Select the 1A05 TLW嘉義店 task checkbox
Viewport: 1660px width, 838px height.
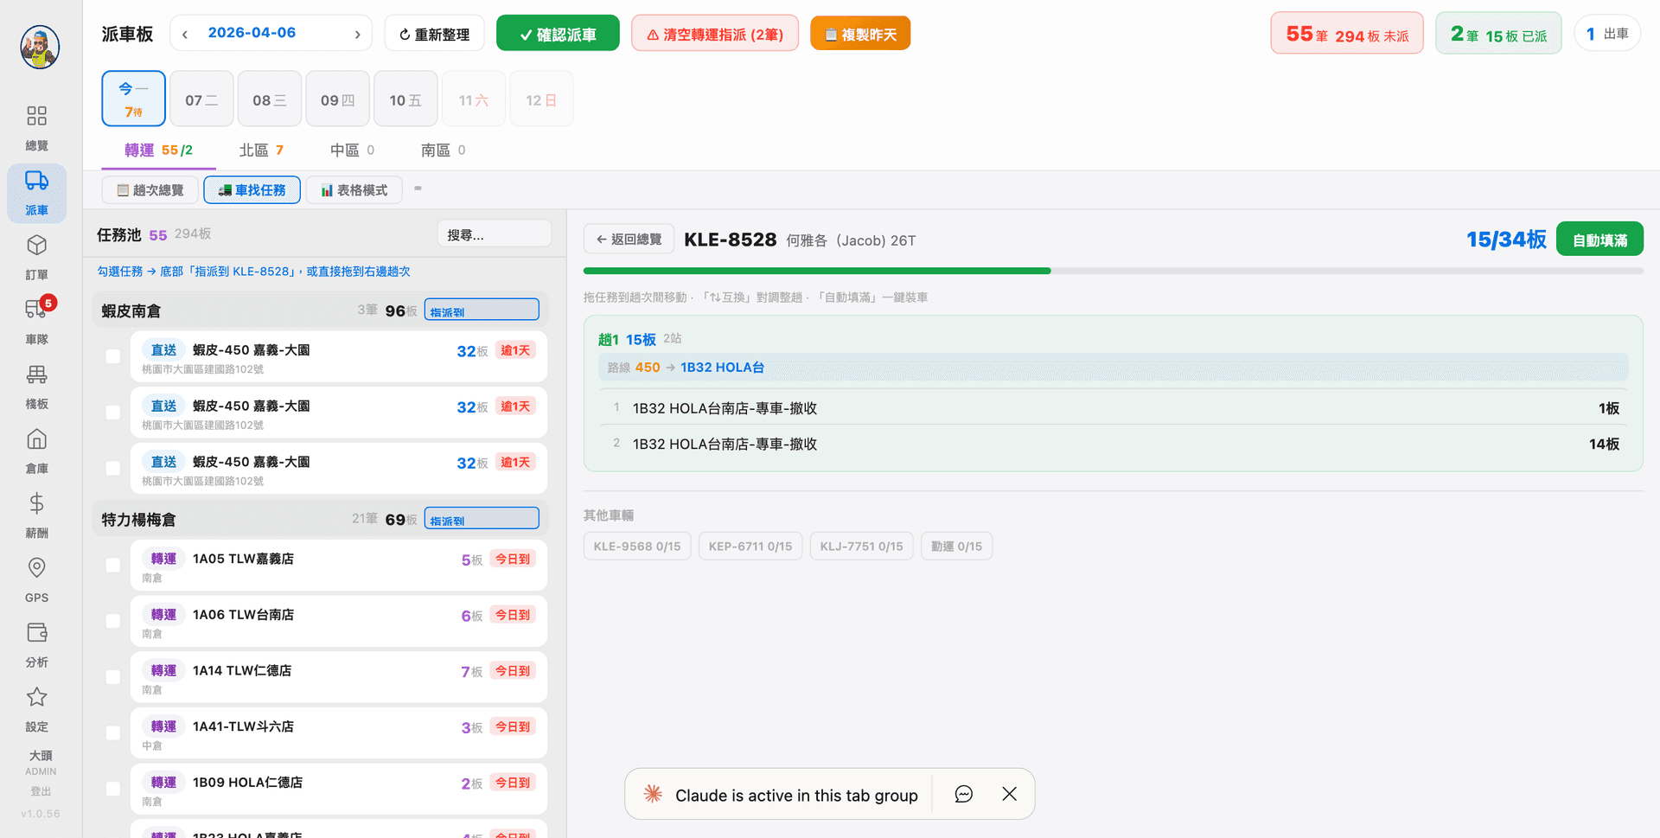[x=112, y=565]
